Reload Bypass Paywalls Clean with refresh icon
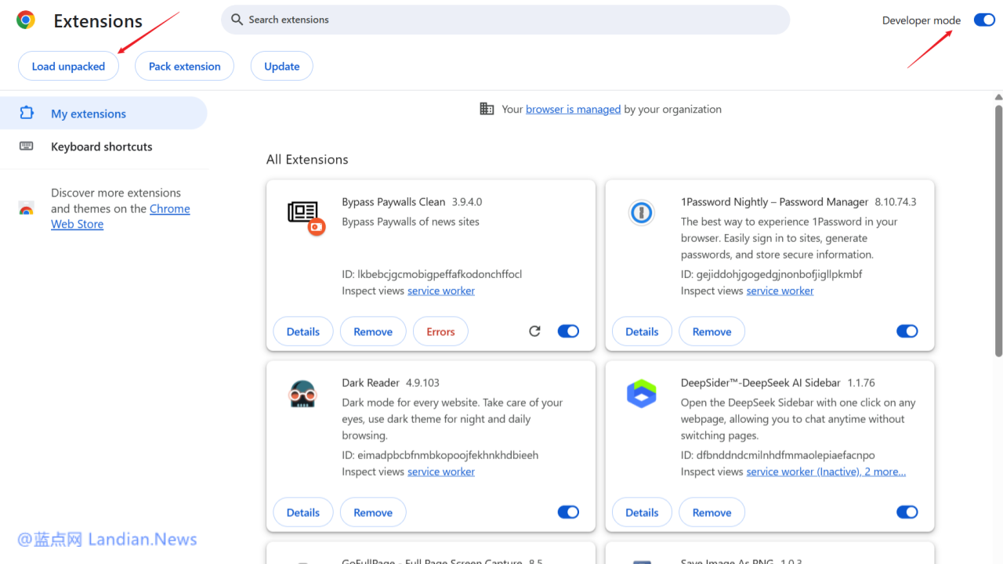 pyautogui.click(x=534, y=331)
